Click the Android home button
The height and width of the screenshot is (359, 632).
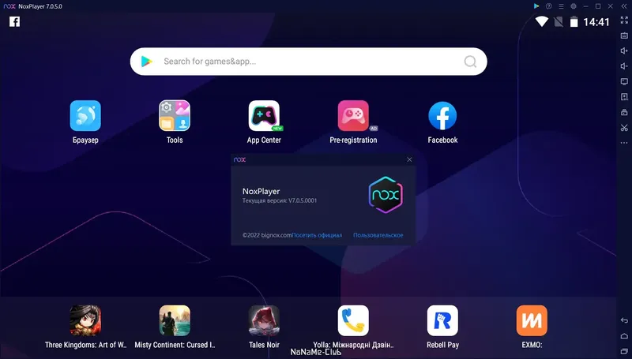(624, 335)
